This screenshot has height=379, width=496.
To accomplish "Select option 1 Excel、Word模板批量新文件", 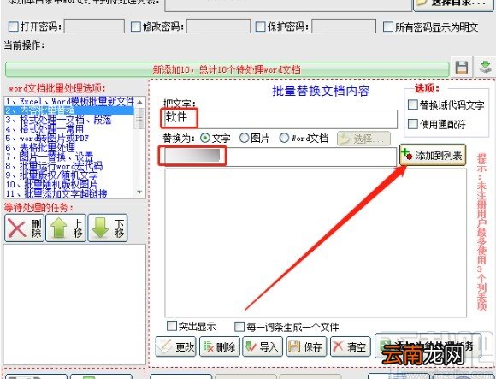I will [x=69, y=101].
